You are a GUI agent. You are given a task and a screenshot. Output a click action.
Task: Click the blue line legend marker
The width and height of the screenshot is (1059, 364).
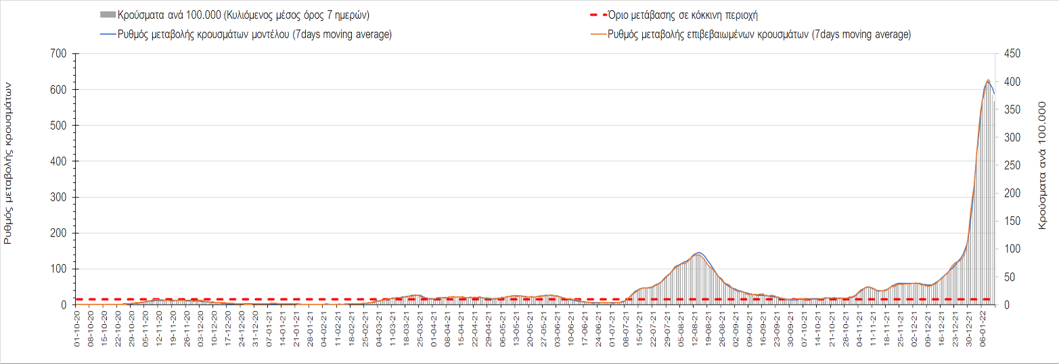pos(107,34)
